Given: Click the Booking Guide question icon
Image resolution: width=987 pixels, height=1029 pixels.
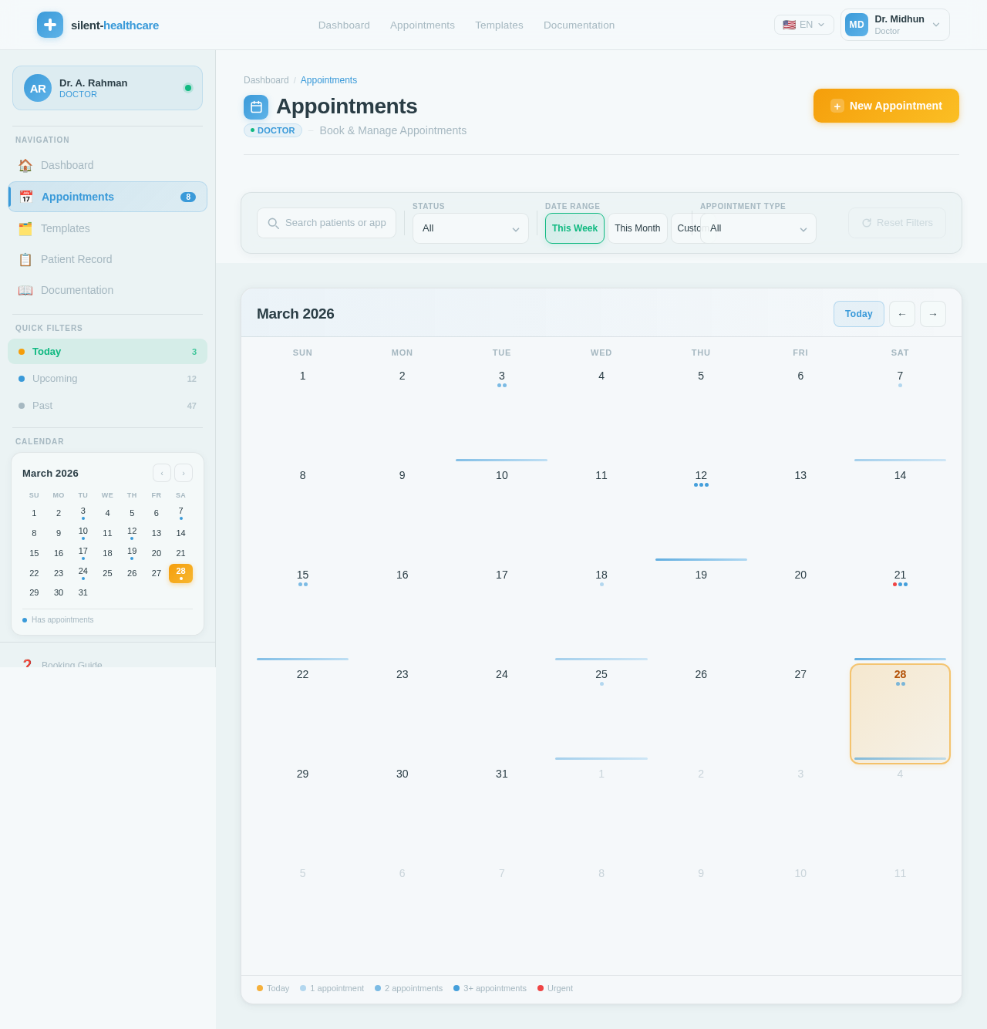Looking at the screenshot, I should point(27,665).
